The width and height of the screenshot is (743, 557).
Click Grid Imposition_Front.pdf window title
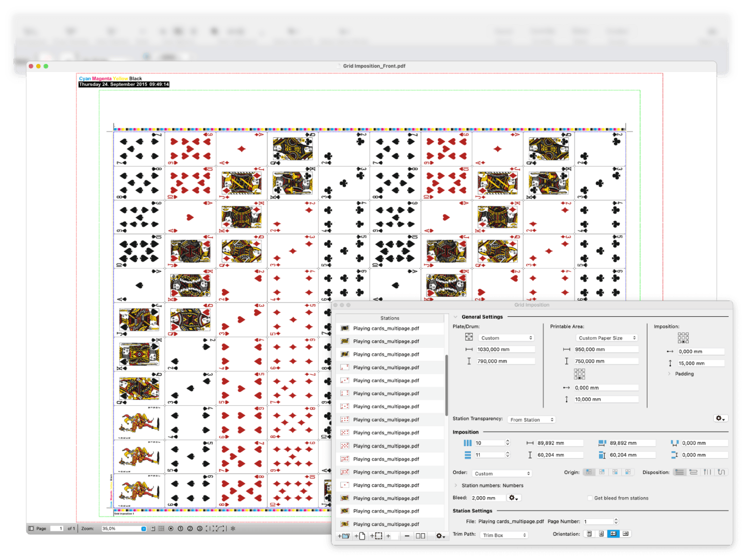click(x=374, y=66)
